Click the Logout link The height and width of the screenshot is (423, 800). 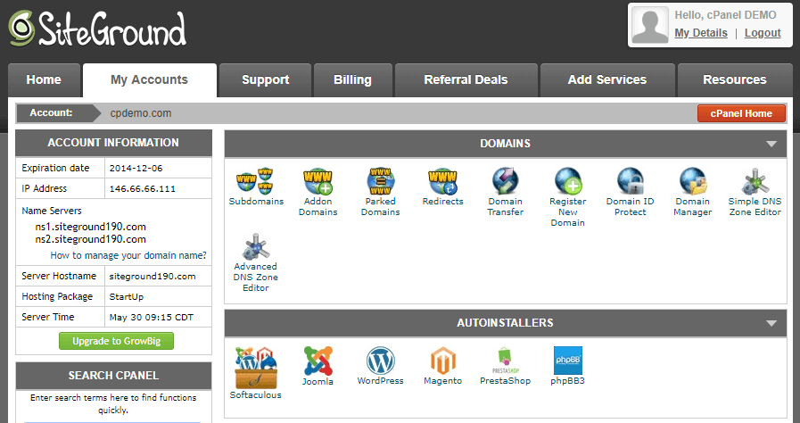click(x=763, y=33)
